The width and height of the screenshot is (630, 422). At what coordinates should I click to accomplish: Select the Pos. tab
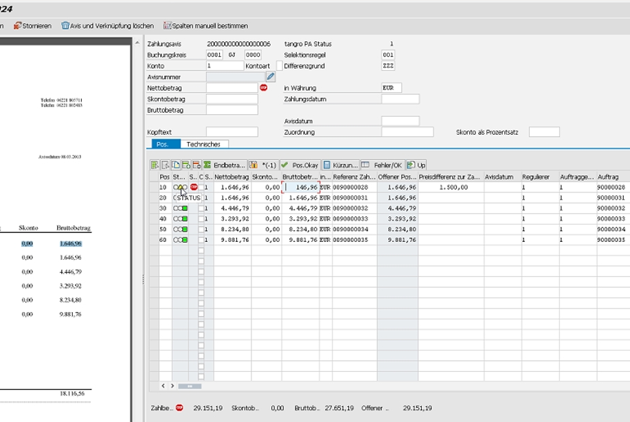tap(163, 144)
